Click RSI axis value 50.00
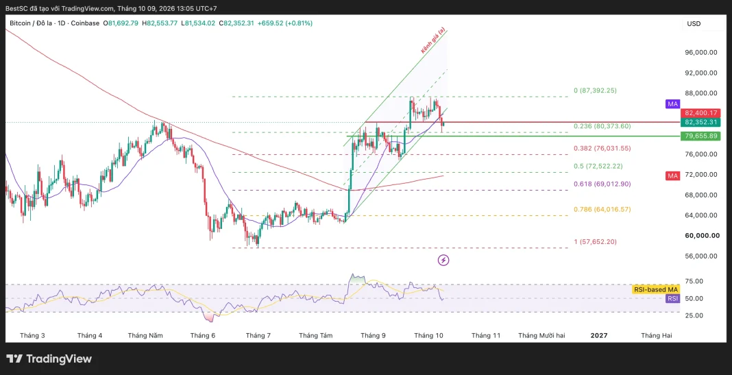 point(694,298)
